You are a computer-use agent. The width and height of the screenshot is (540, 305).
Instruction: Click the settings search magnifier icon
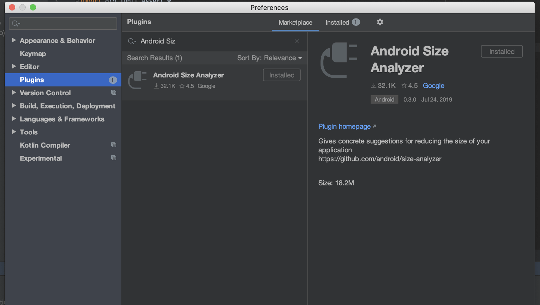pos(16,23)
